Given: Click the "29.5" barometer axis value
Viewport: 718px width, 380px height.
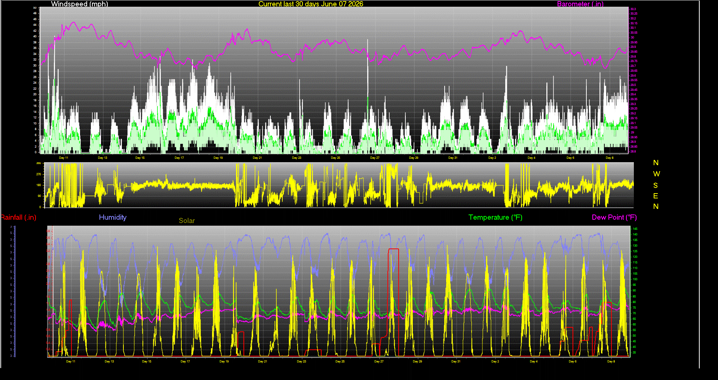Looking at the screenshot, I should (633, 85).
